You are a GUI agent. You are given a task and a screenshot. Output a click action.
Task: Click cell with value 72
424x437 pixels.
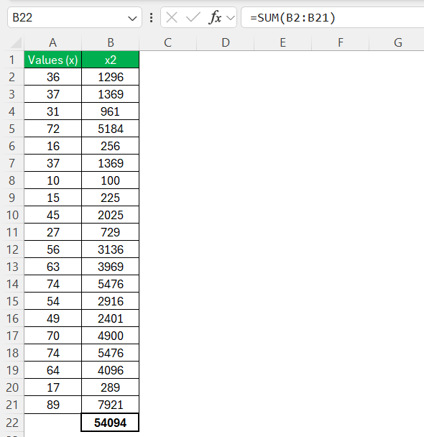pos(53,129)
